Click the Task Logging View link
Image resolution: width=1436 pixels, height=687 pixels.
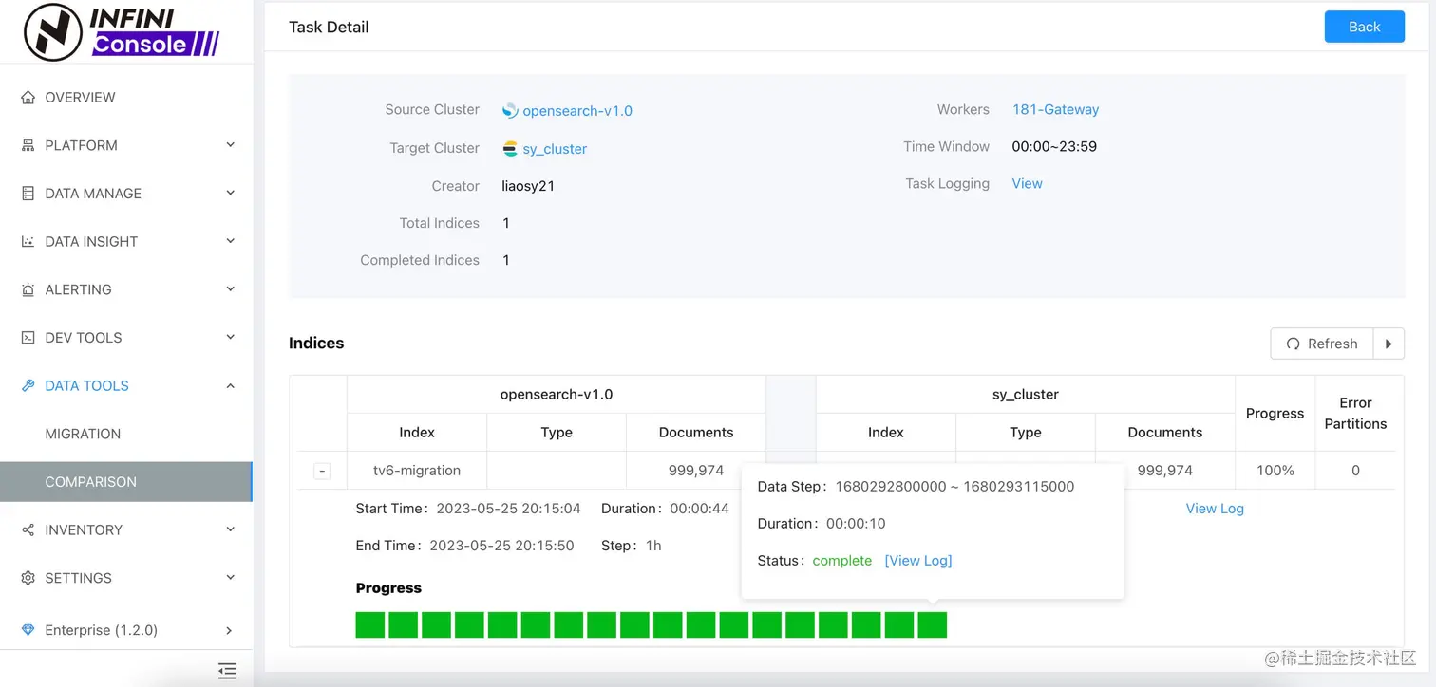click(1027, 184)
